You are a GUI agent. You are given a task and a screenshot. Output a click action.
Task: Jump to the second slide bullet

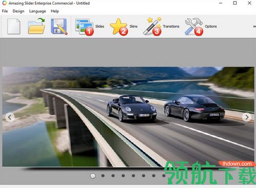(103, 176)
